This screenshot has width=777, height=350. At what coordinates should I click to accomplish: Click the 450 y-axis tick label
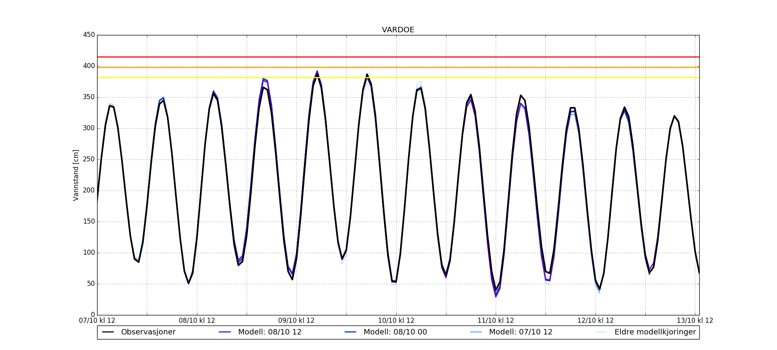click(x=89, y=35)
